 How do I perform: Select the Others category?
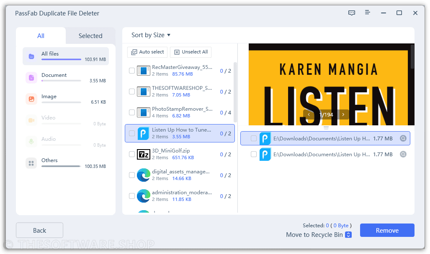tap(66, 163)
